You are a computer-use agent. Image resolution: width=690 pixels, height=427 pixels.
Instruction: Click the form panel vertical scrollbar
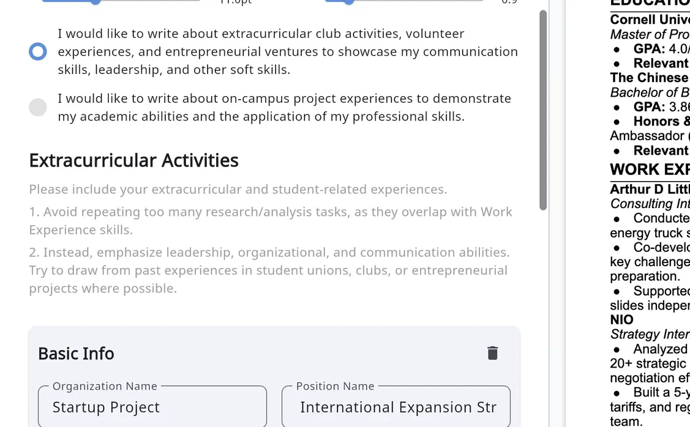click(543, 110)
